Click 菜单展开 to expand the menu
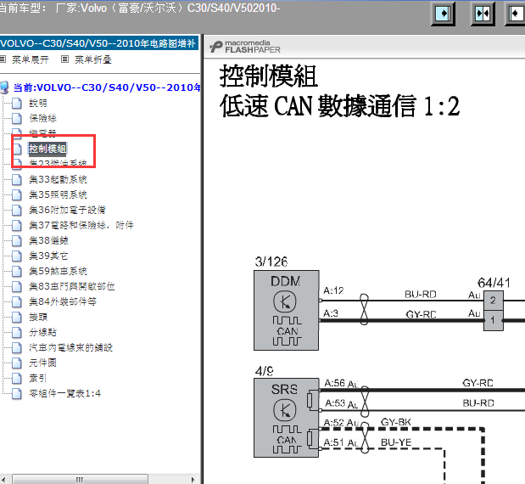 31,59
